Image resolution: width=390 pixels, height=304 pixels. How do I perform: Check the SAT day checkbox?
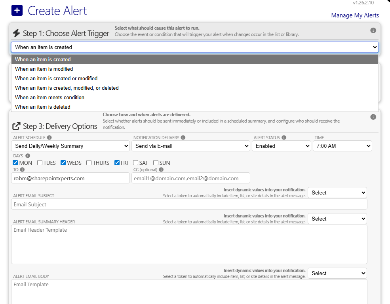[136, 162]
